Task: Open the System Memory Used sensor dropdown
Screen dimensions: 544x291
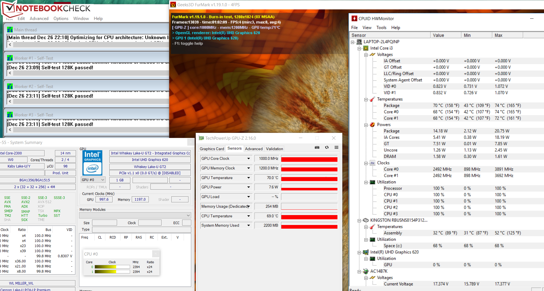Action: pyautogui.click(x=248, y=225)
